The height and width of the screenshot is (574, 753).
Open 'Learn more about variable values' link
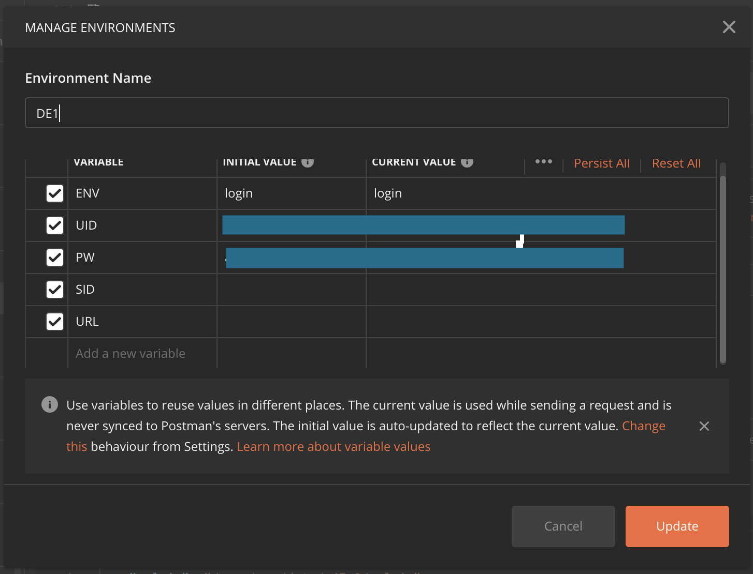pyautogui.click(x=334, y=447)
